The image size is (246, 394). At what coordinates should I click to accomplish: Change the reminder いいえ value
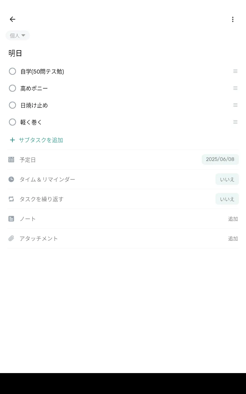(227, 179)
